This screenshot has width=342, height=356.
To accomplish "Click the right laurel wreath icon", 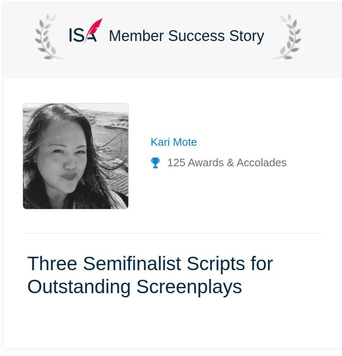I will coord(287,36).
